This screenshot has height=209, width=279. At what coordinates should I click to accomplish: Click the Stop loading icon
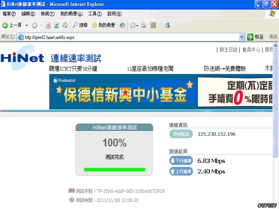click(48, 26)
